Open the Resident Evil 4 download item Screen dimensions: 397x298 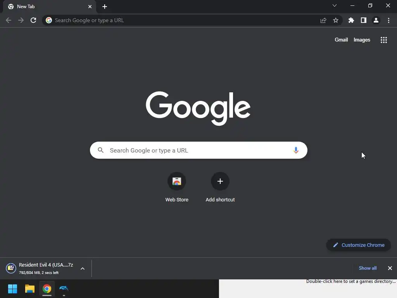click(40, 269)
